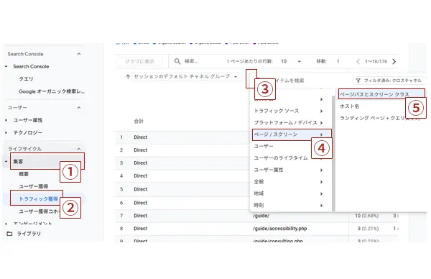Screen dimensions: 431x279
Task: Sort by the ascending arrow icon
Action: pyautogui.click(x=128, y=77)
